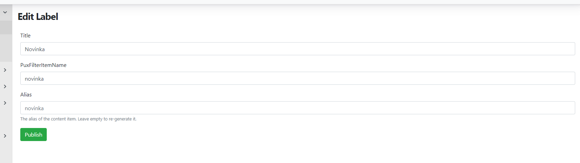Click the Alias field label
Viewport: 580px width, 163px height.
coord(26,95)
